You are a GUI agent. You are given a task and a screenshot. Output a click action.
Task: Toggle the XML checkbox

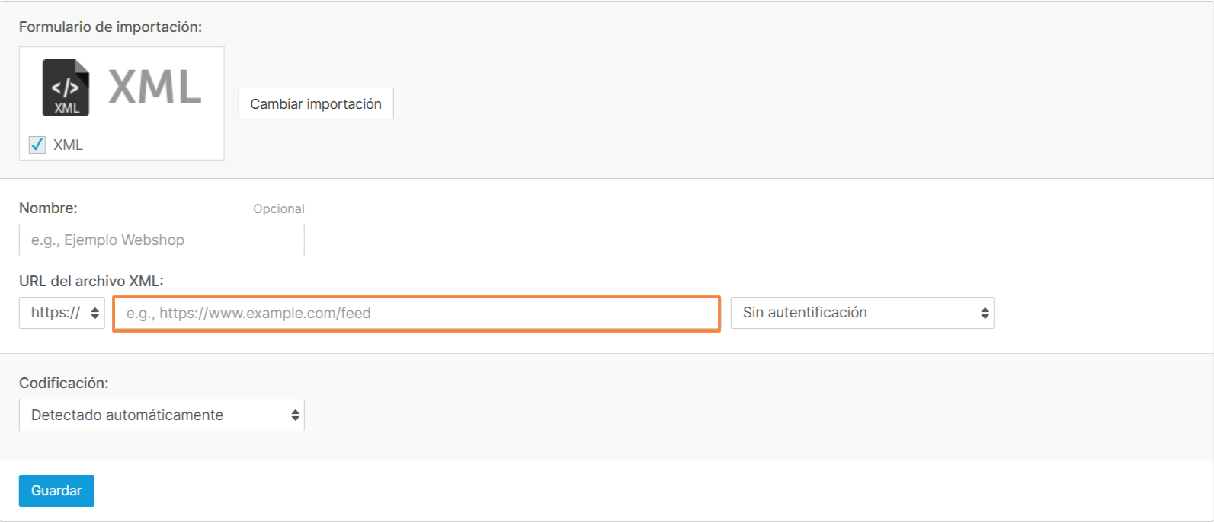coord(37,145)
